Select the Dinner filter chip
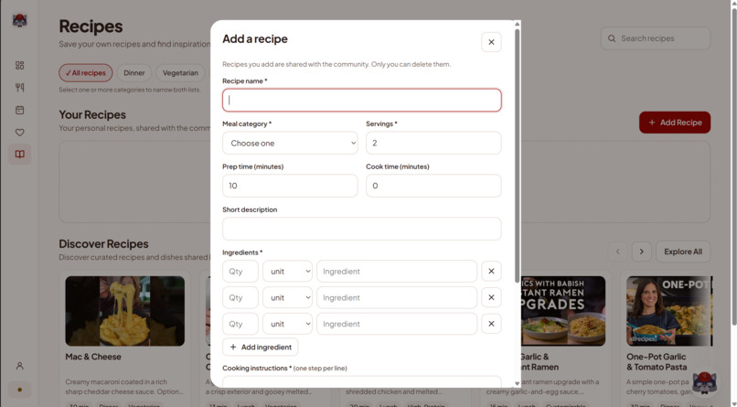 coord(134,73)
